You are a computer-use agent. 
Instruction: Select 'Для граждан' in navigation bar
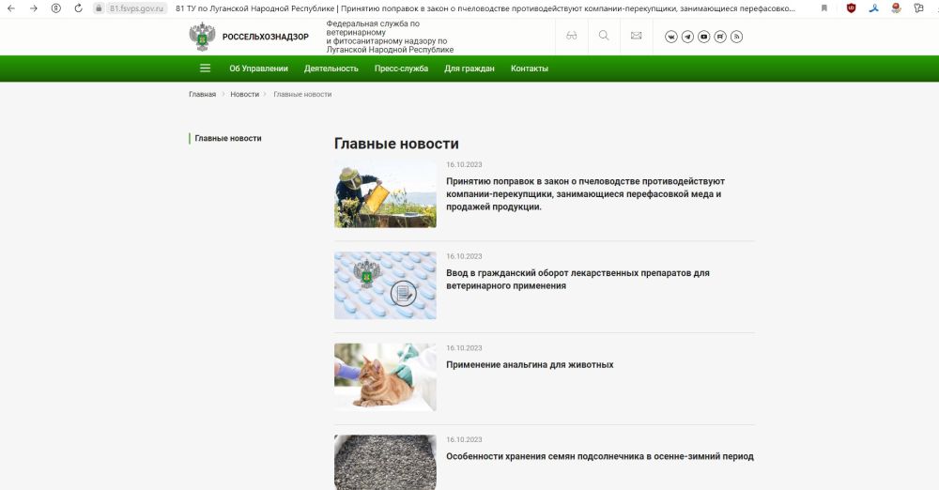coord(469,69)
